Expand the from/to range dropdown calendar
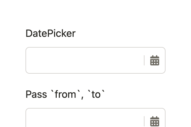This screenshot has height=127, width=191. coord(155,121)
